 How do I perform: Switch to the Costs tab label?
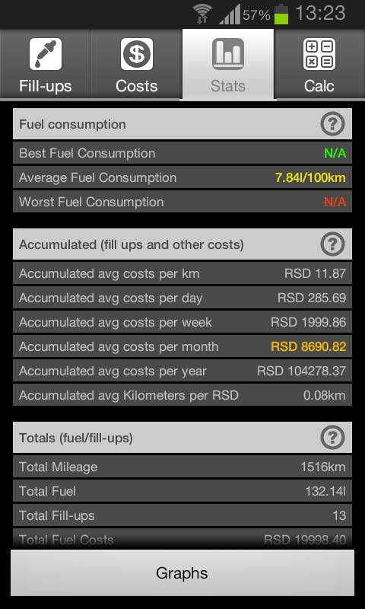[x=137, y=86]
